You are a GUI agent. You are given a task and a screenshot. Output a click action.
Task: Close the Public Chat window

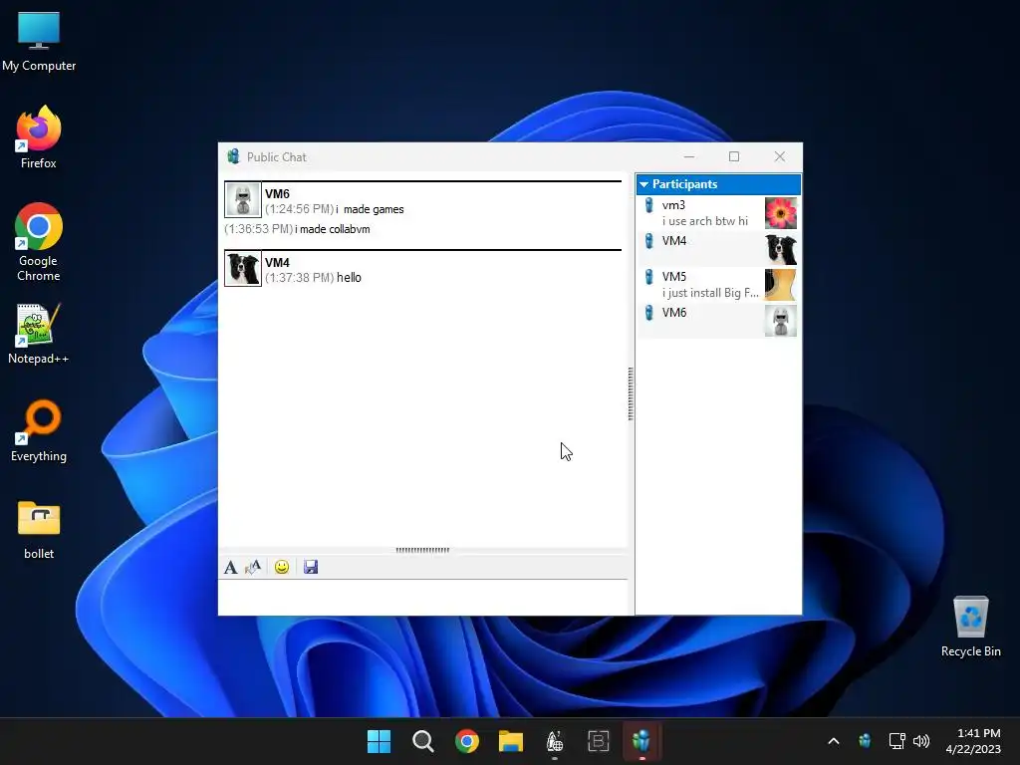click(x=779, y=156)
